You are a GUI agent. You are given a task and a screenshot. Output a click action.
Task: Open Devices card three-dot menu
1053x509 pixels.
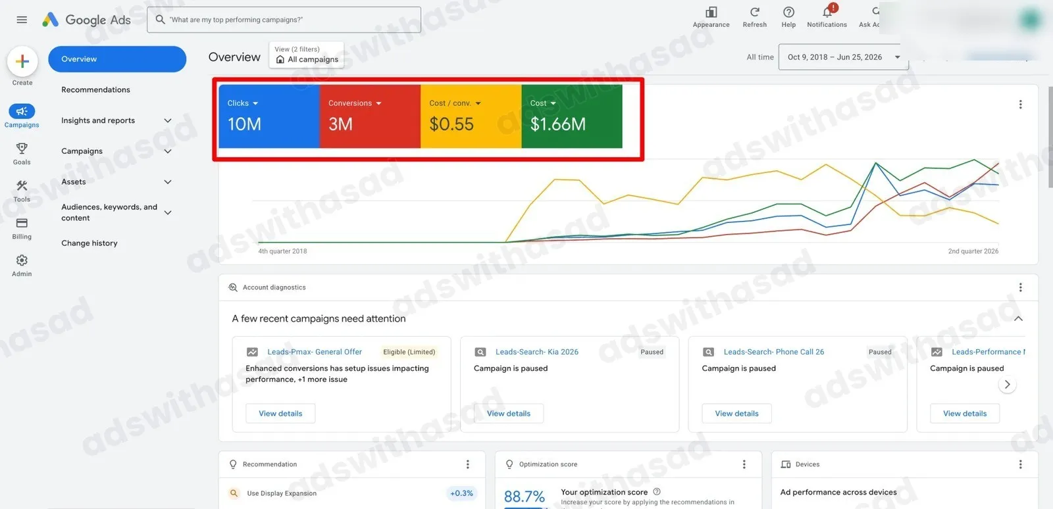pos(1021,464)
